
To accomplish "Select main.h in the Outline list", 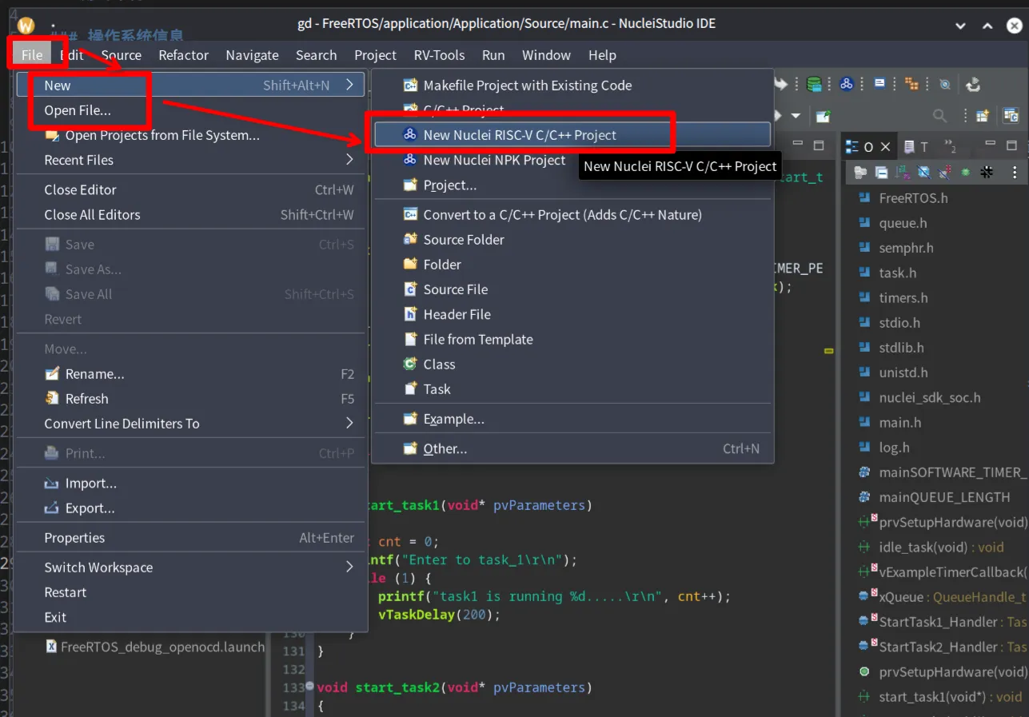I will coord(899,423).
